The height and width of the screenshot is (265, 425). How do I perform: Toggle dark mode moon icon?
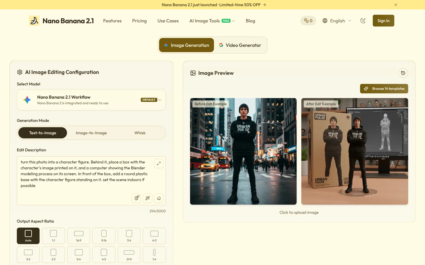[363, 21]
